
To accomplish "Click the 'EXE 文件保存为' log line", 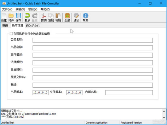I will 29,114.
